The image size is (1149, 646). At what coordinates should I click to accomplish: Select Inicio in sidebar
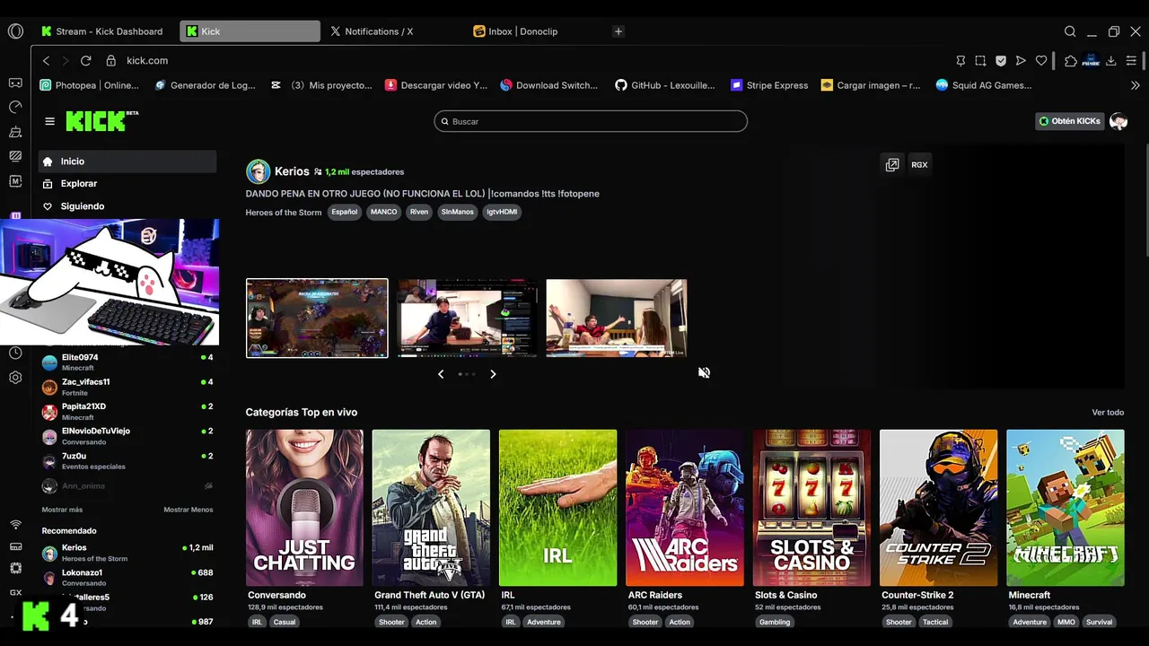(x=127, y=161)
